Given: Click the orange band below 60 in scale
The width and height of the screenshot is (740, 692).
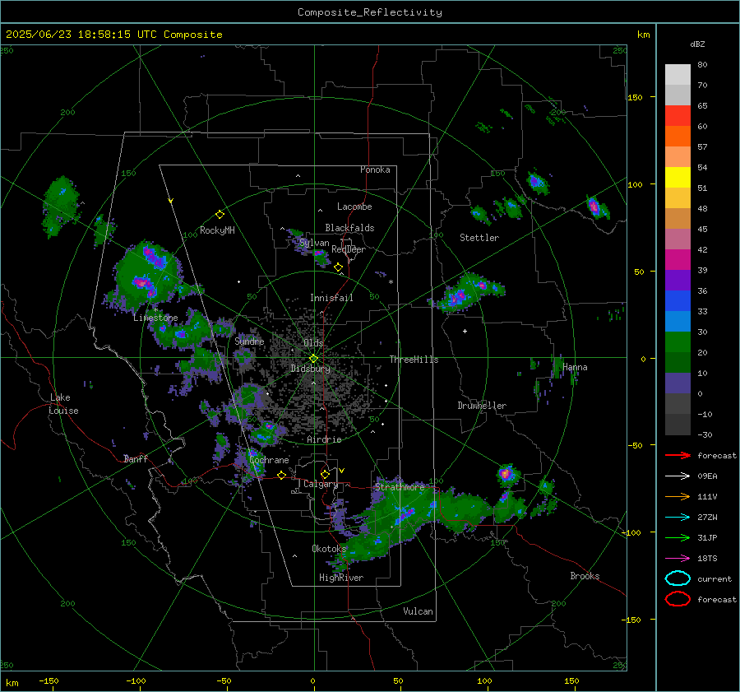Looking at the screenshot, I should click(x=678, y=137).
